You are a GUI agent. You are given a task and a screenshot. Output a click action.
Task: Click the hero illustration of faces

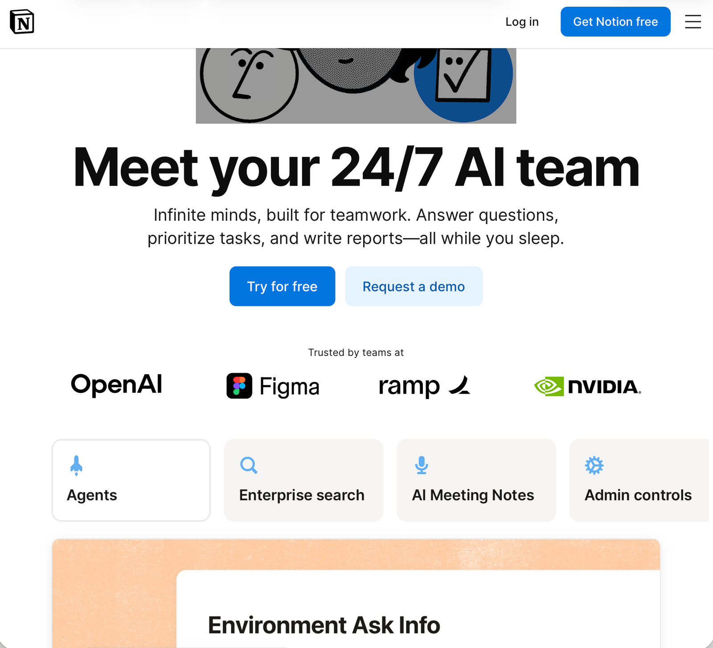pyautogui.click(x=356, y=86)
